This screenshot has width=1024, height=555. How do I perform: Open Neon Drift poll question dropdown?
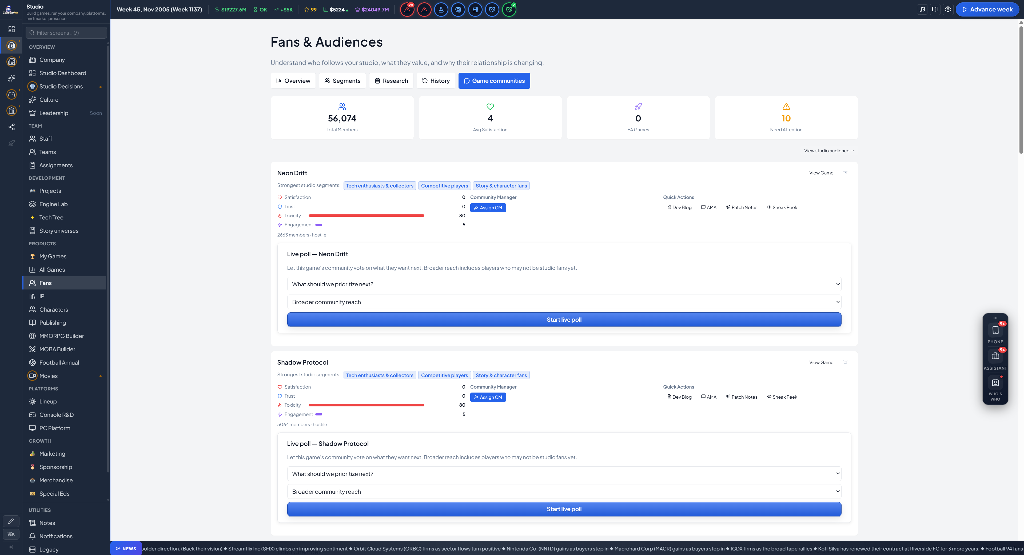click(x=564, y=284)
